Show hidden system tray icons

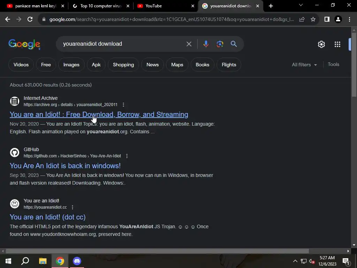(x=295, y=261)
